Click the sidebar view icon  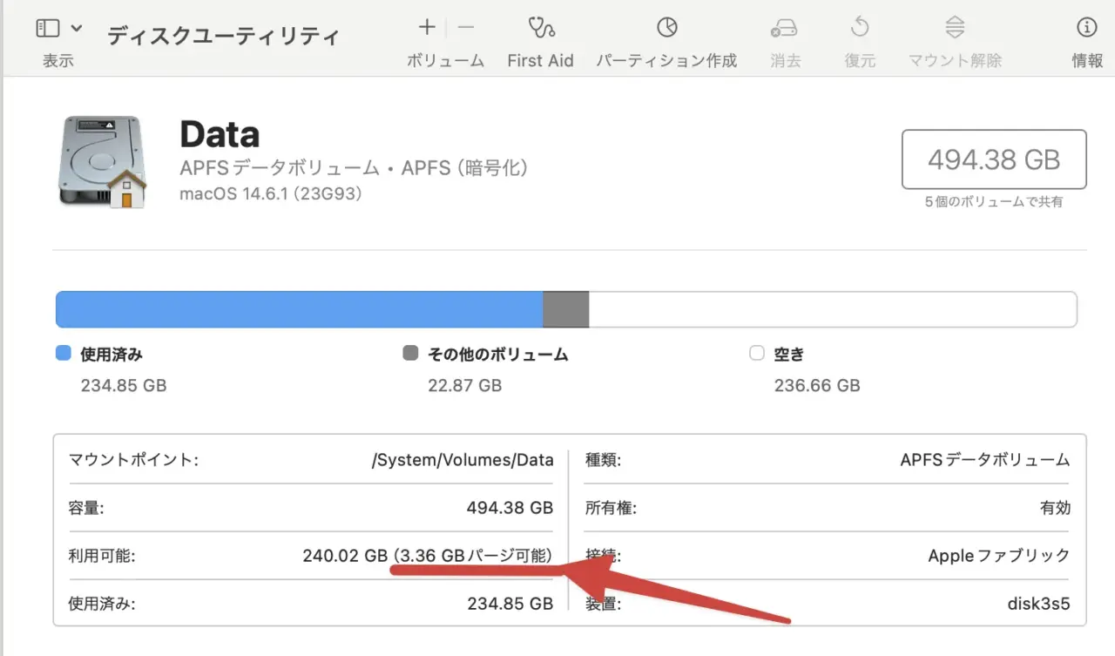(x=47, y=29)
